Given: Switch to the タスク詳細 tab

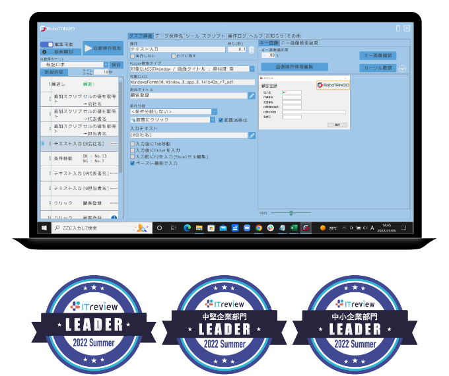Looking at the screenshot, I should 141,36.
